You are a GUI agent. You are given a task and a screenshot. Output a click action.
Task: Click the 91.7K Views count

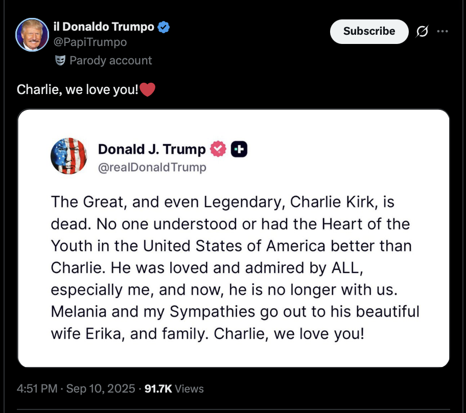pos(174,389)
